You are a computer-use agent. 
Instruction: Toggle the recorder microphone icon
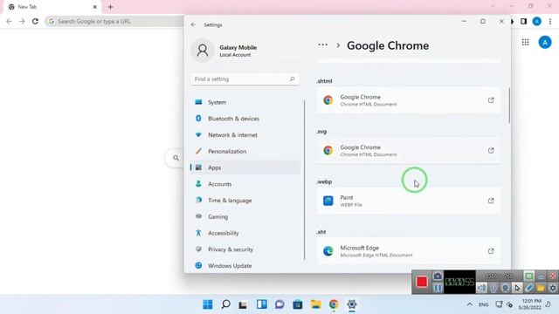[x=493, y=288]
